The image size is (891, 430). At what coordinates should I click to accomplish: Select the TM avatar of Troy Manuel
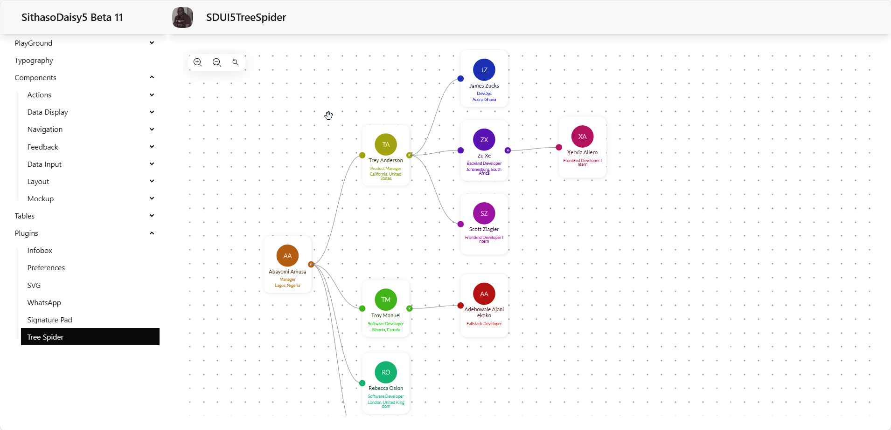tap(386, 300)
